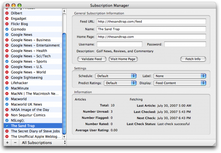
Task: Click the Home Page input field
Action: (151, 37)
